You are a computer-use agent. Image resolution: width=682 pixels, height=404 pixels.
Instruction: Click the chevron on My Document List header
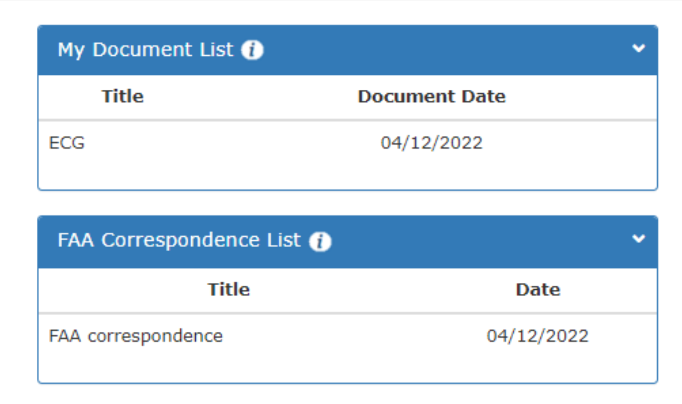(x=639, y=48)
